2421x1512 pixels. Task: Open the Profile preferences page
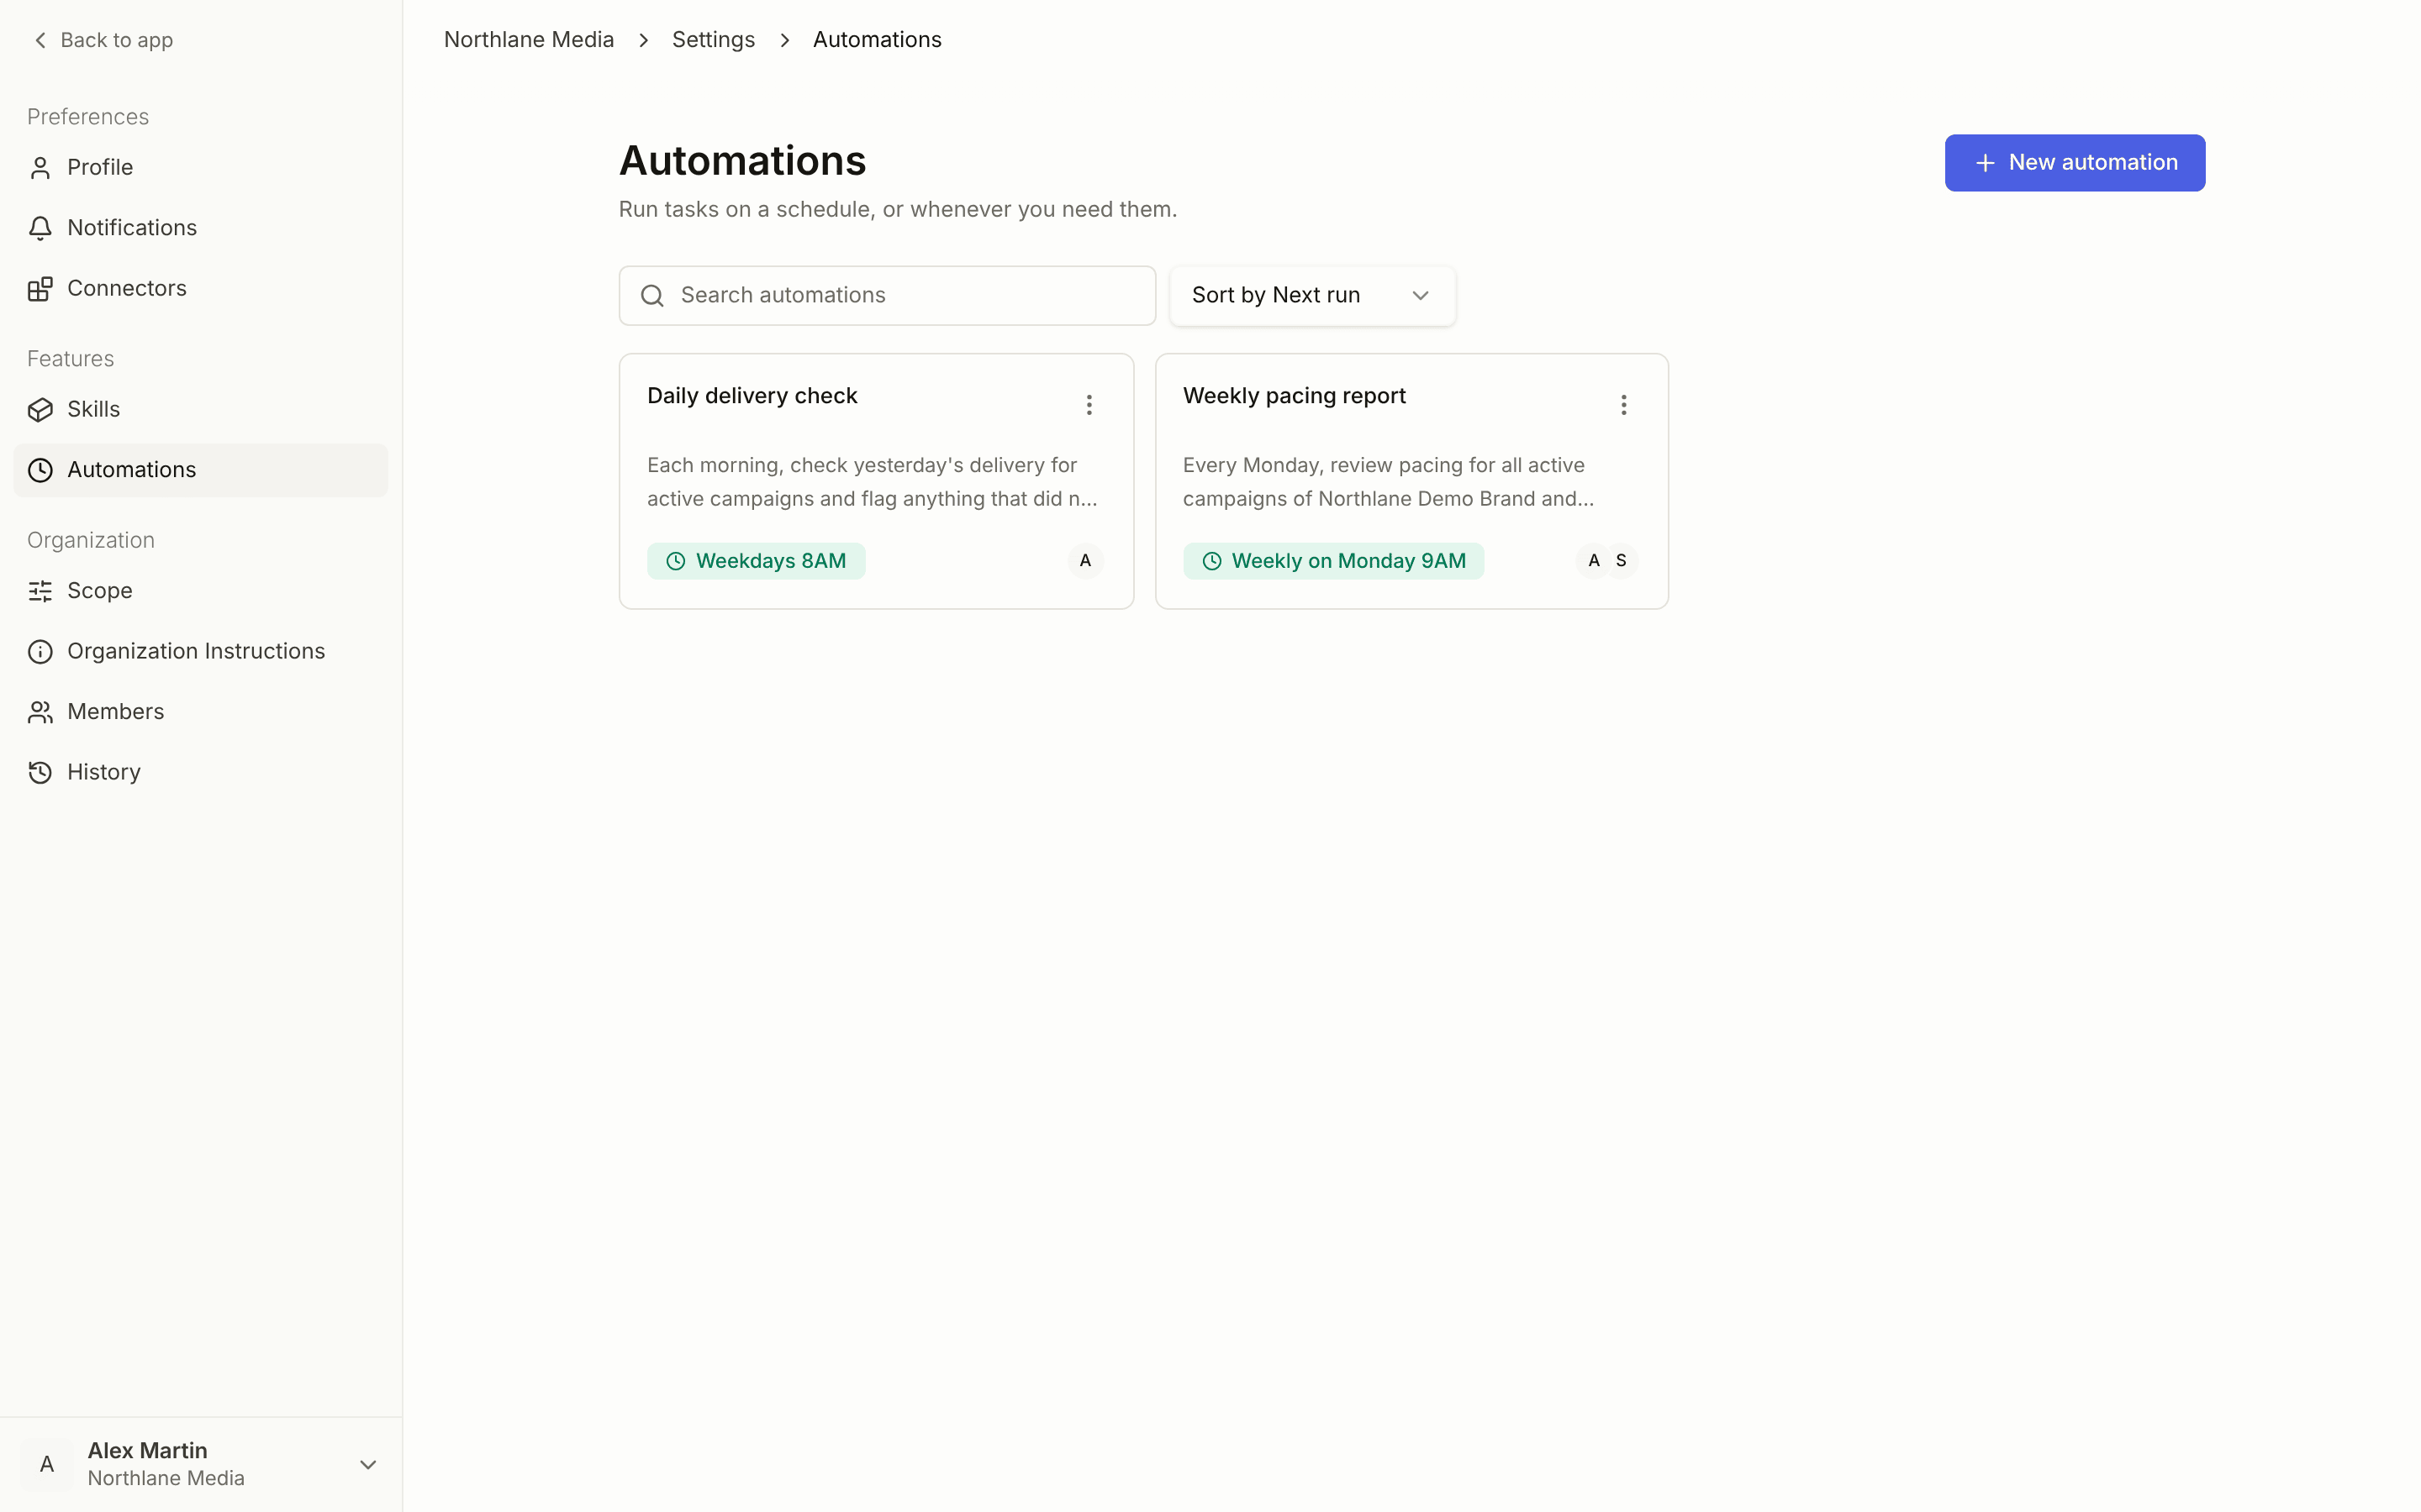(x=200, y=168)
